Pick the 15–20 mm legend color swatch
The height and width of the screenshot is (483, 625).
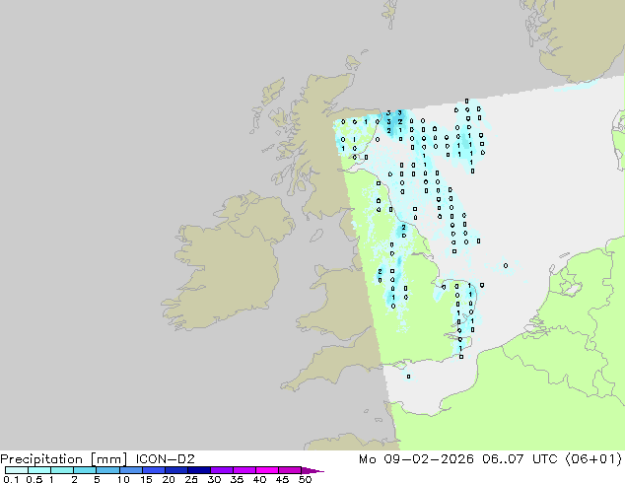154,470
